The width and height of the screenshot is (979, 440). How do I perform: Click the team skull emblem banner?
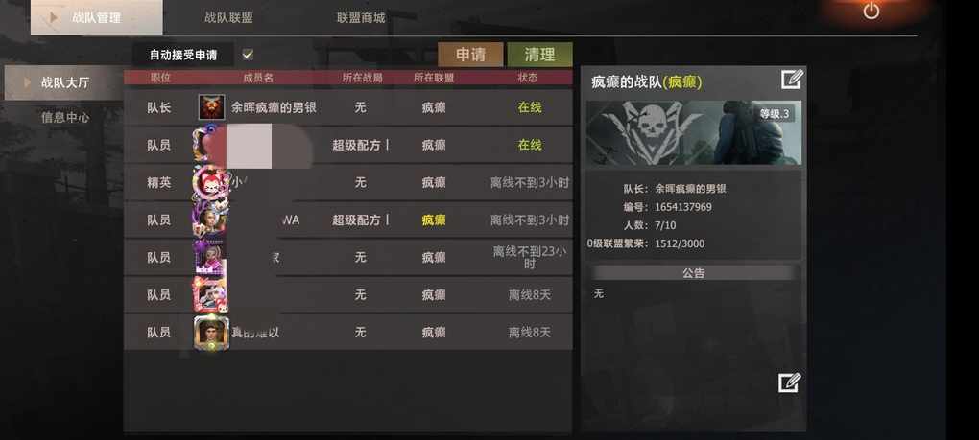coord(694,132)
